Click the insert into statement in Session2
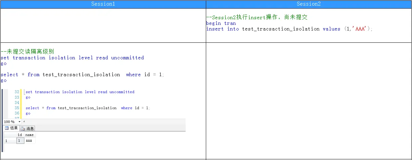The width and height of the screenshot is (412, 160). point(289,29)
